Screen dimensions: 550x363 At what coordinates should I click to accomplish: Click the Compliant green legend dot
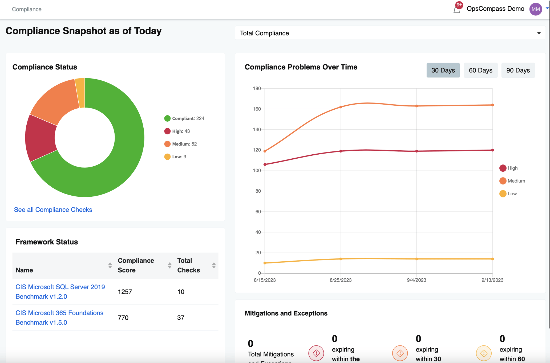click(x=167, y=118)
